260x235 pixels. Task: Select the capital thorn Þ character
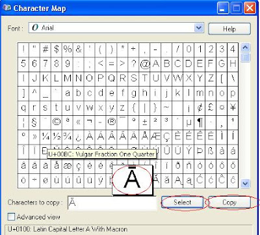coord(200,152)
